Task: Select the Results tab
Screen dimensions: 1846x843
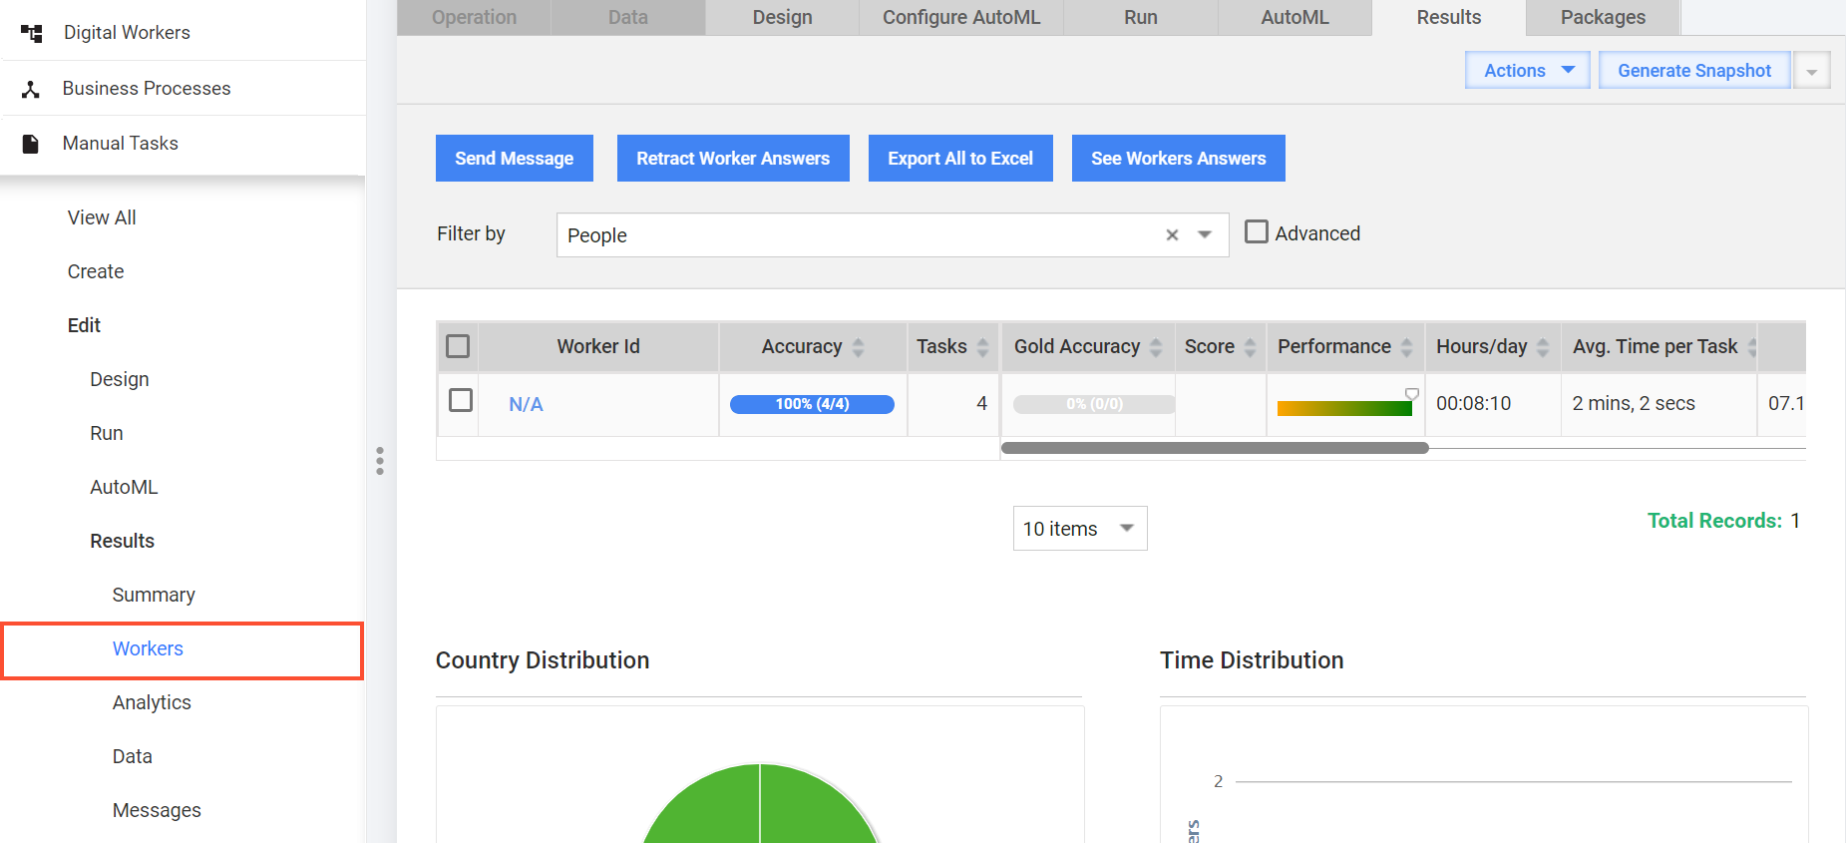Action: (1449, 17)
